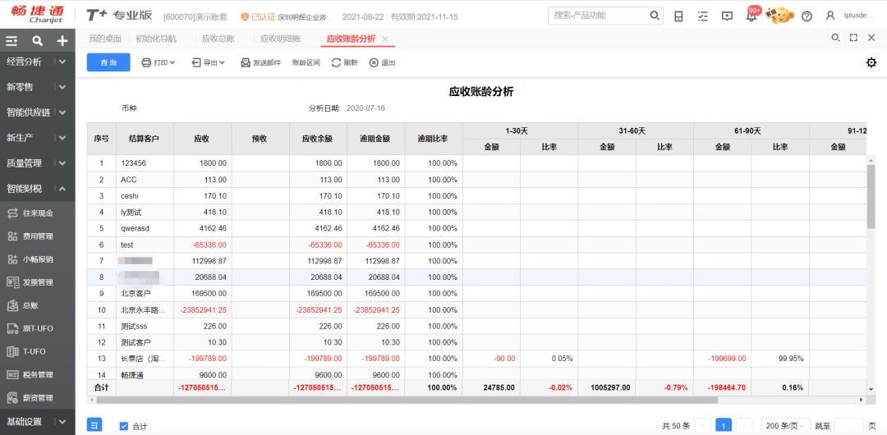
Task: Click the 退出 exit button
Action: click(383, 63)
